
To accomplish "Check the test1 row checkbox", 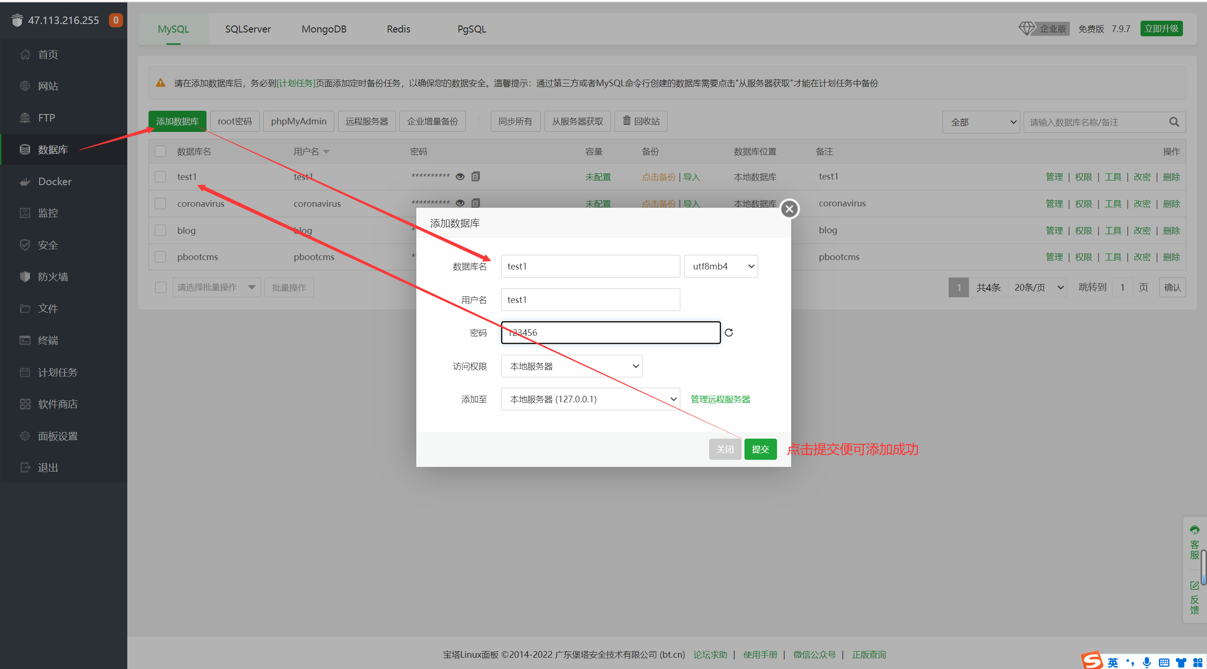I will (x=160, y=177).
